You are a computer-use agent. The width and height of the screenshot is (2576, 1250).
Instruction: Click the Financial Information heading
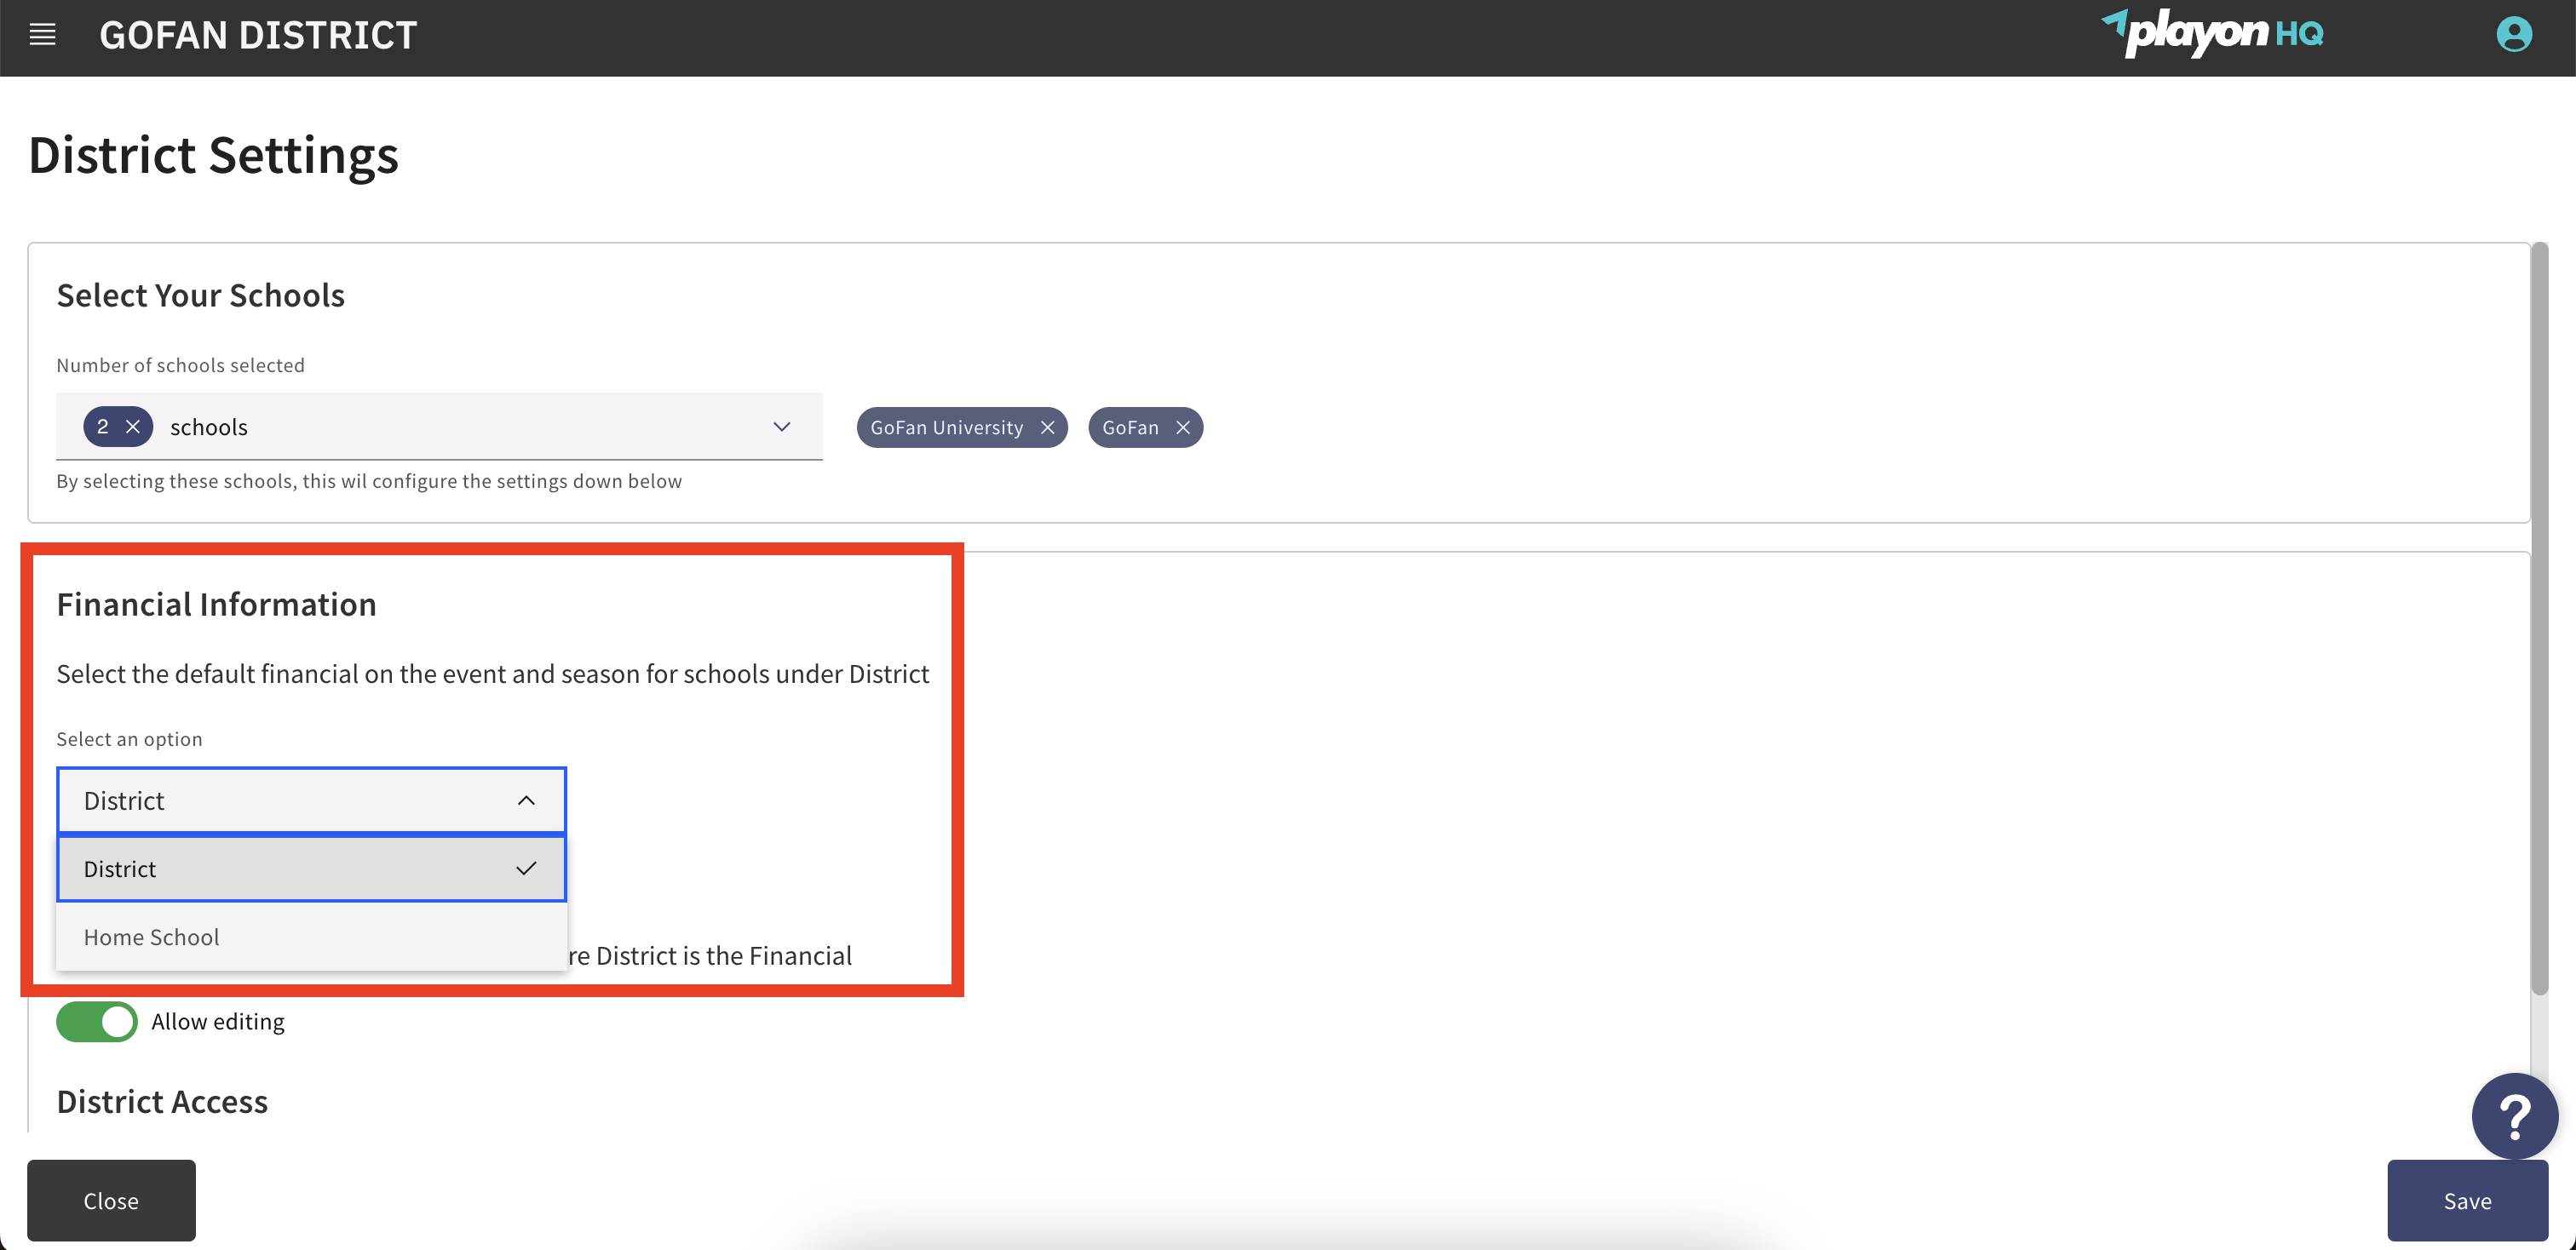(x=216, y=605)
